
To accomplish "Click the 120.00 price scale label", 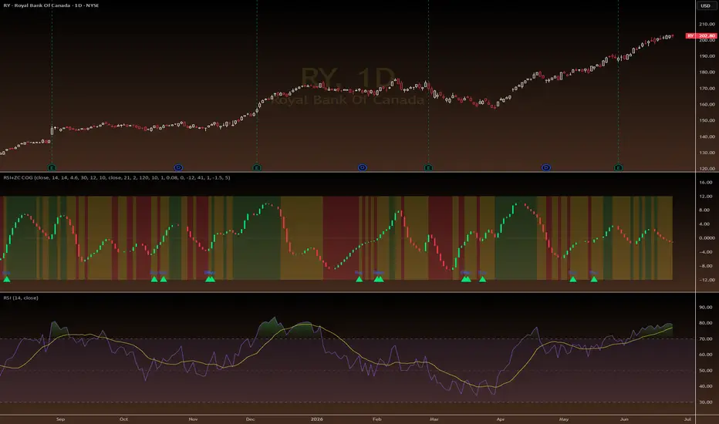I will point(707,168).
